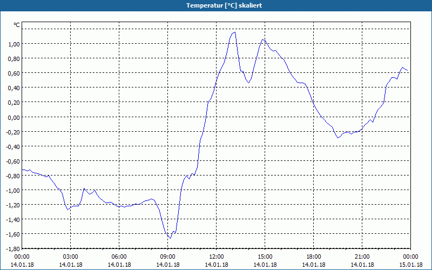432x270 pixels.
Task: Click the -1,00 y-axis label
Action: coord(13,190)
